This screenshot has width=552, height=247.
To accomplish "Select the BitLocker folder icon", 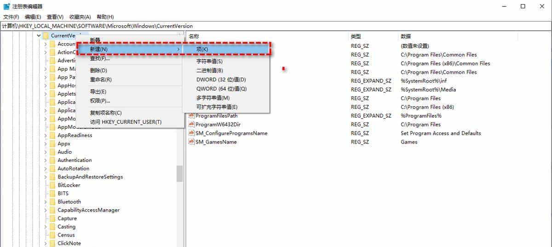I will click(x=52, y=185).
